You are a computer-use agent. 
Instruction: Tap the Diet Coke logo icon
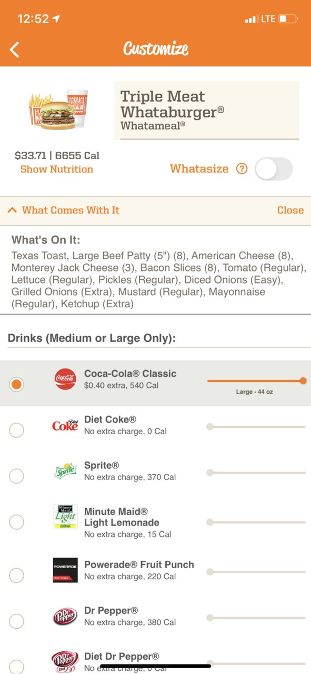(65, 425)
